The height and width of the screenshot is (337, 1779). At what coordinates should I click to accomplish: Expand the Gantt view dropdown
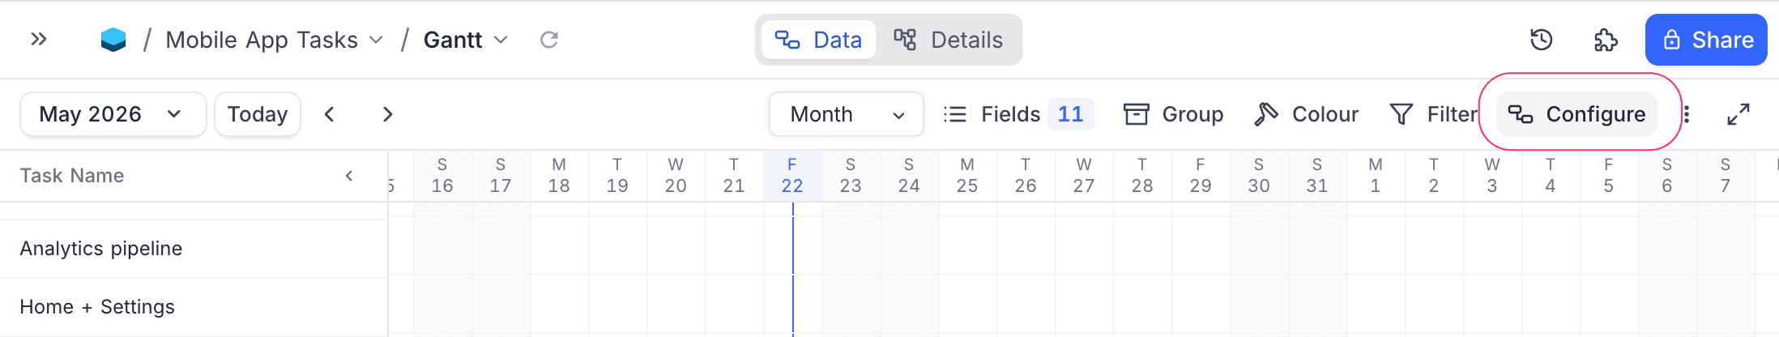pos(501,40)
